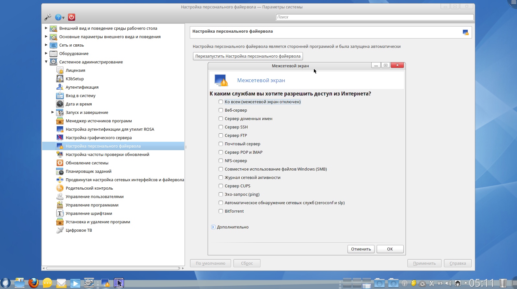Check 'Сервер POP и IMAP' checkbox

coord(221,152)
